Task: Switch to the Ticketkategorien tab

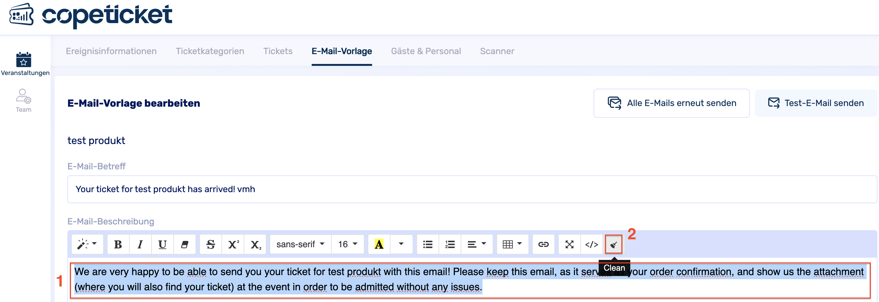Action: click(210, 51)
